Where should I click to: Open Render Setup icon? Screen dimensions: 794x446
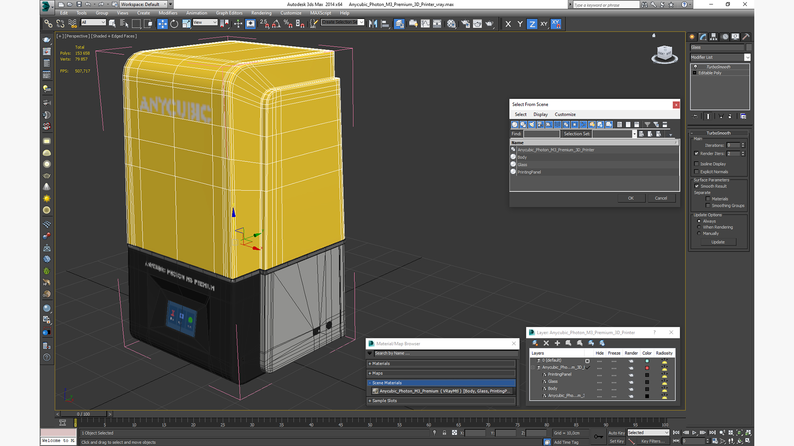(x=466, y=24)
